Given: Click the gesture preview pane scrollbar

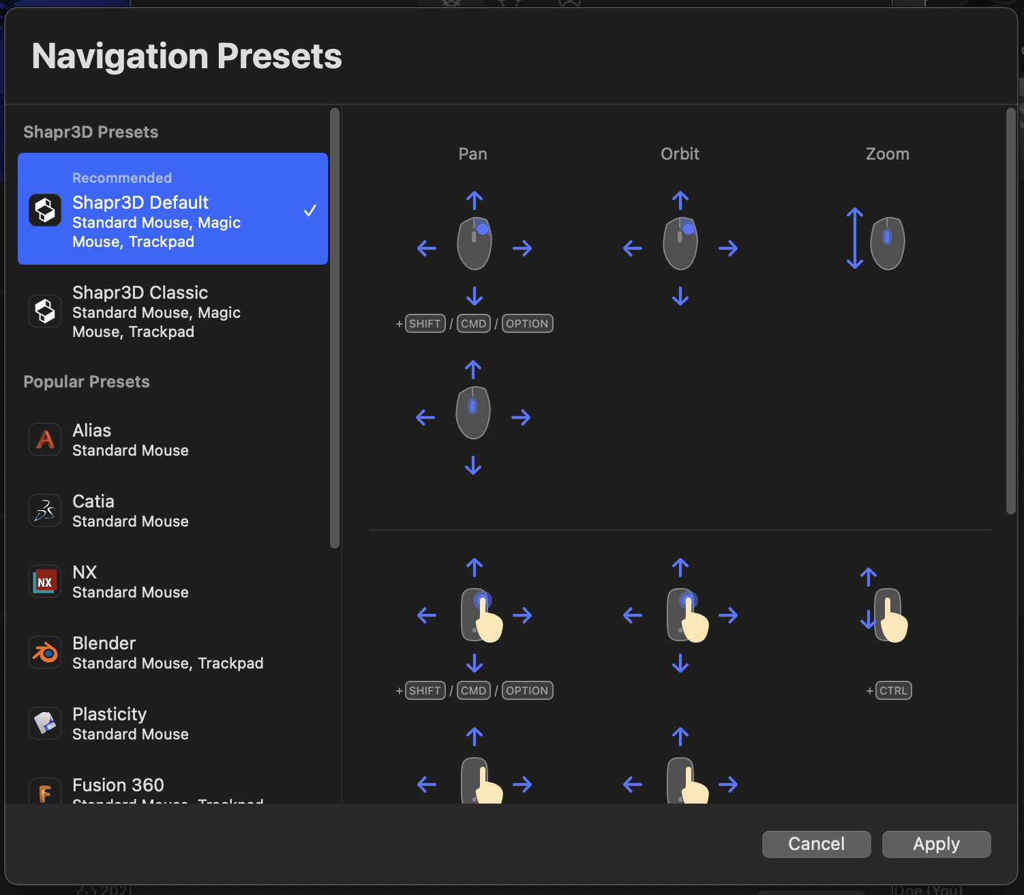Looking at the screenshot, I should (1011, 310).
